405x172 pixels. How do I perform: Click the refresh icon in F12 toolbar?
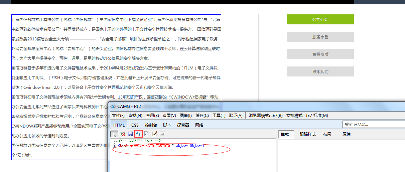click(138, 134)
